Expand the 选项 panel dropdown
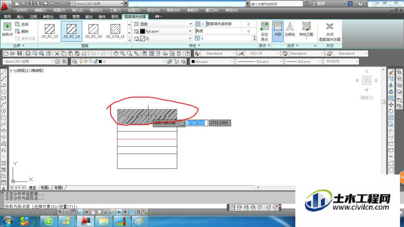The width and height of the screenshot is (404, 227). click(x=292, y=46)
